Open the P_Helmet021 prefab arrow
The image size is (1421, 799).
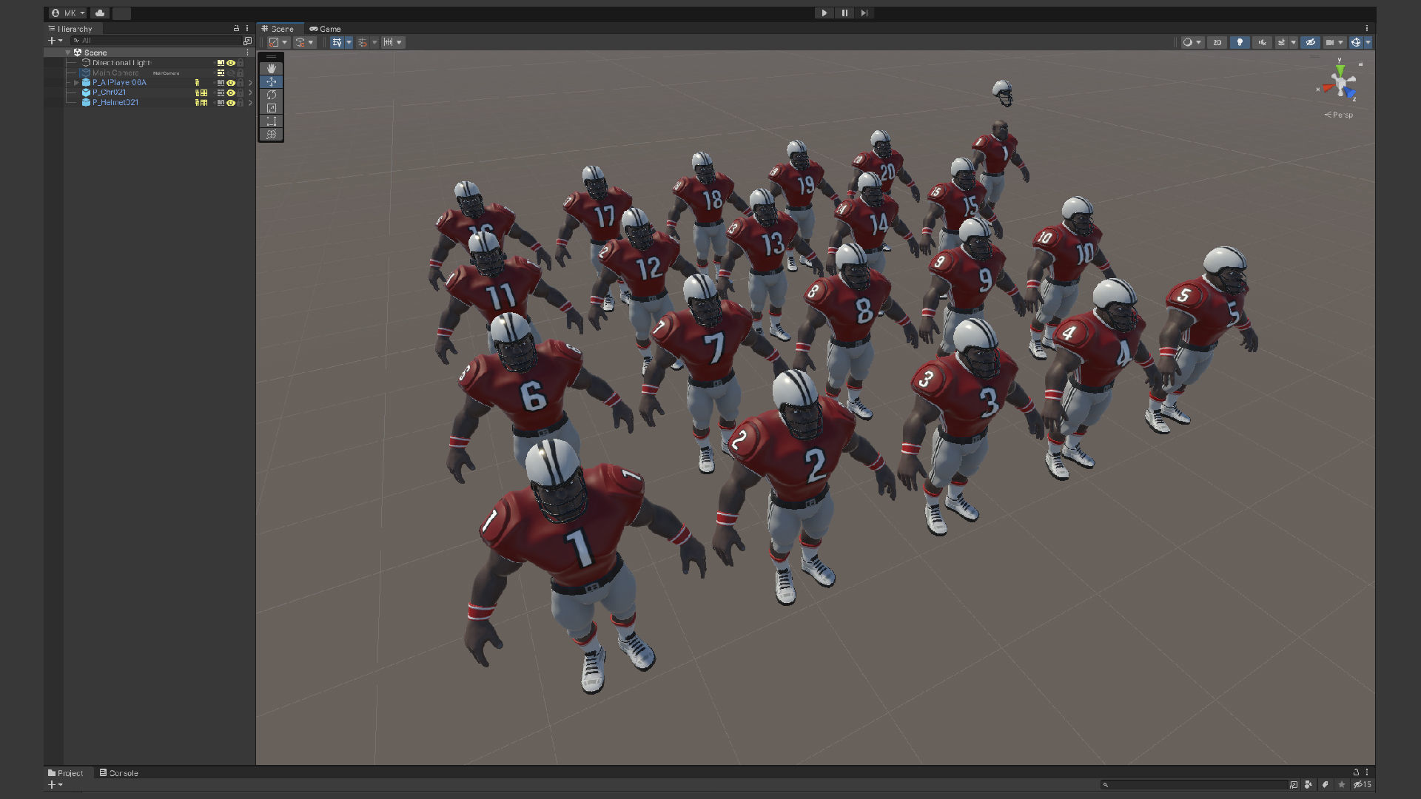click(250, 103)
